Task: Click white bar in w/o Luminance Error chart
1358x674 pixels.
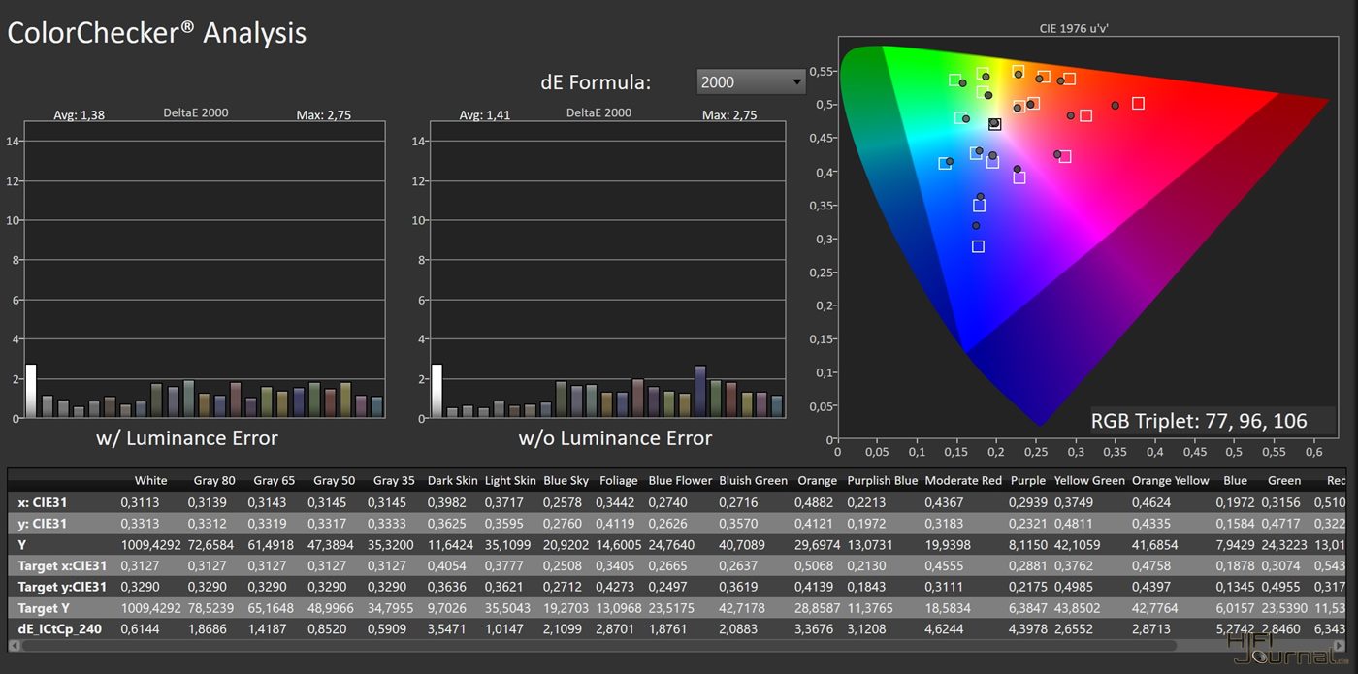Action: pos(436,391)
